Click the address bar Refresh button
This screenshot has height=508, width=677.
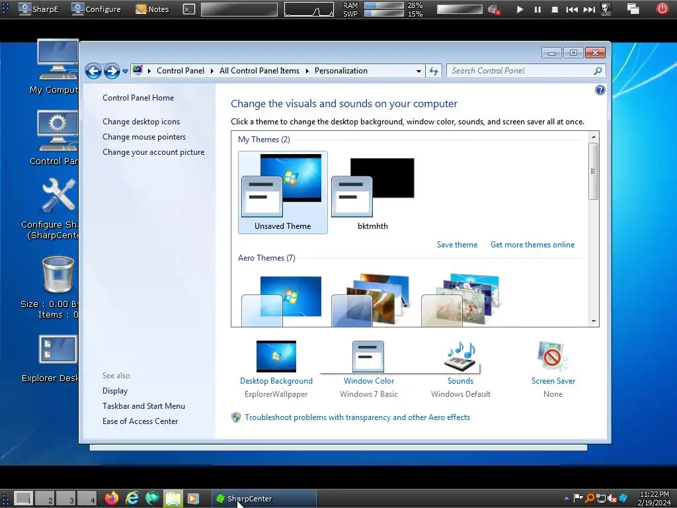434,71
